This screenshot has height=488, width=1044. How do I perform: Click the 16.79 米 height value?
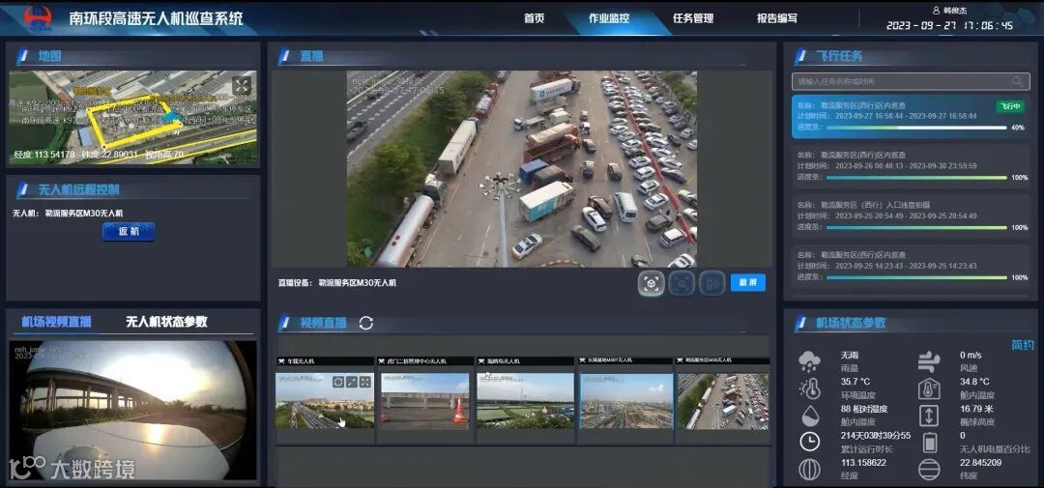(976, 409)
